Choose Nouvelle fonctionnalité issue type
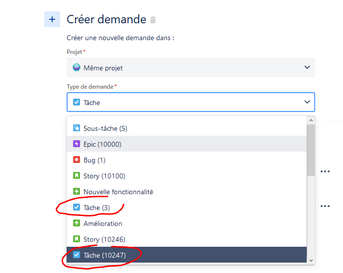Image resolution: width=343 pixels, height=273 pixels. pyautogui.click(x=186, y=192)
